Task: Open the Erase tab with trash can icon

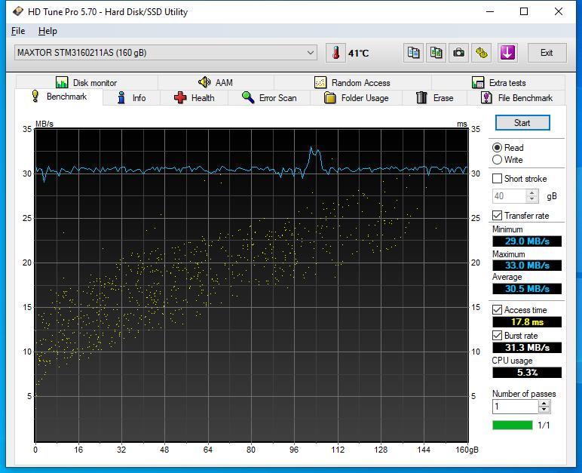Action: coord(434,98)
